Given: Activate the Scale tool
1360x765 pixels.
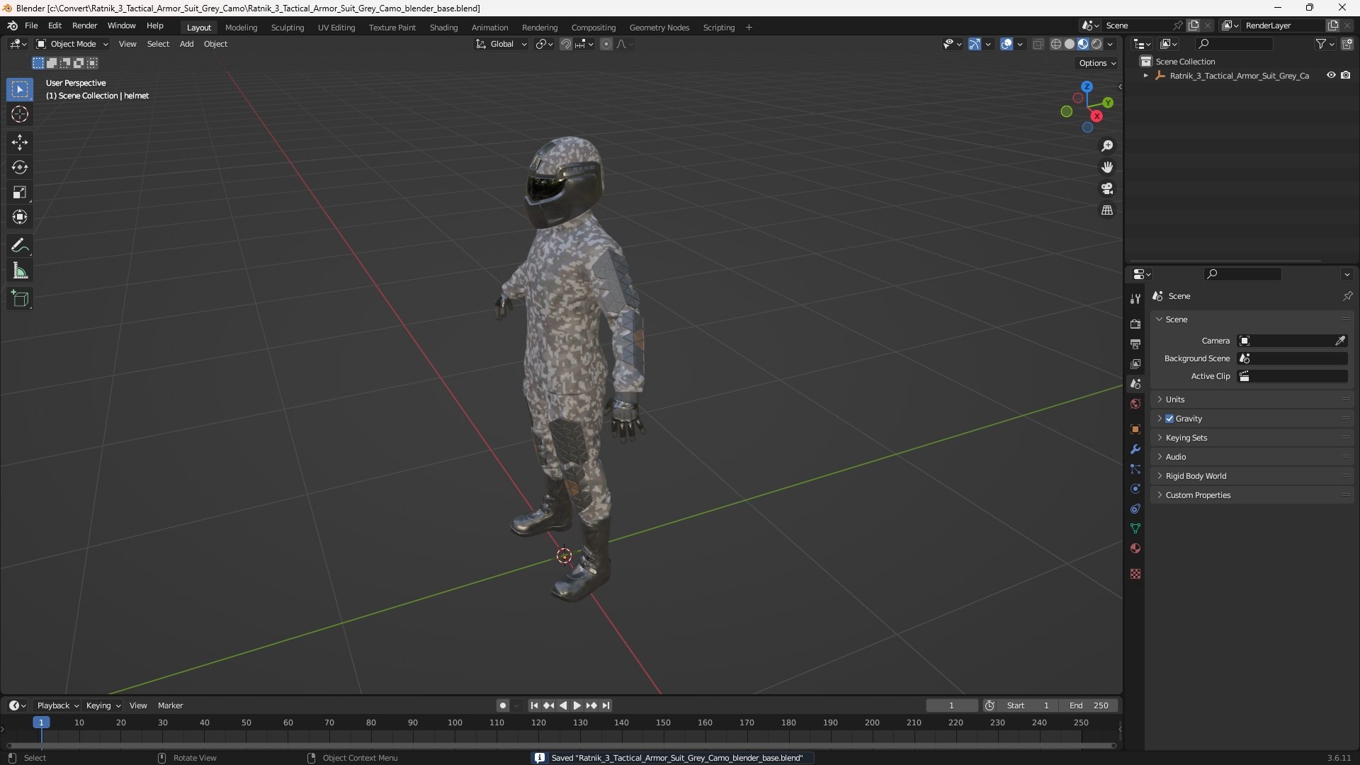Looking at the screenshot, I should click(20, 192).
